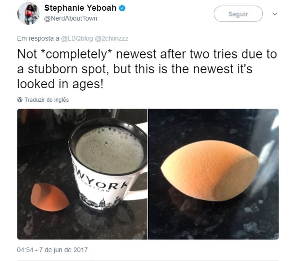Click the tweet text about stubborn spot
Image resolution: width=296 pixels, height=261 pixels.
(147, 69)
